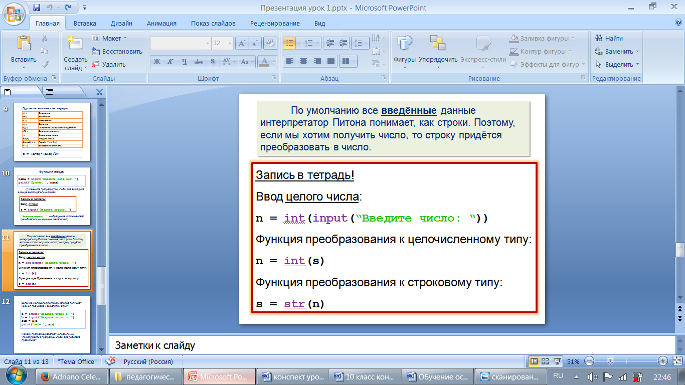Click the Paste clipboard icon
This screenshot has height=385, width=685.
click(24, 43)
